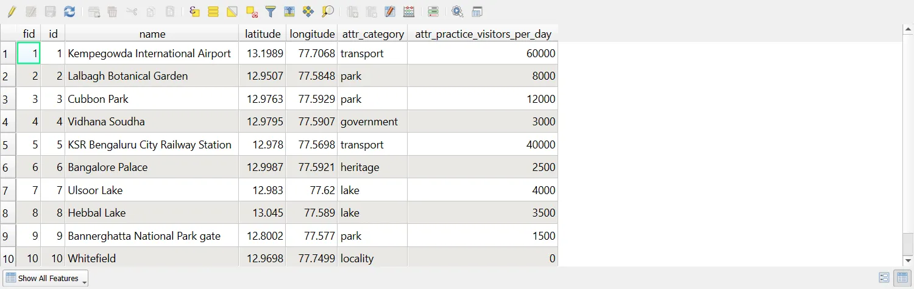The width and height of the screenshot is (914, 289).
Task: Click the 40000 visitors per day cell
Action: pos(483,144)
